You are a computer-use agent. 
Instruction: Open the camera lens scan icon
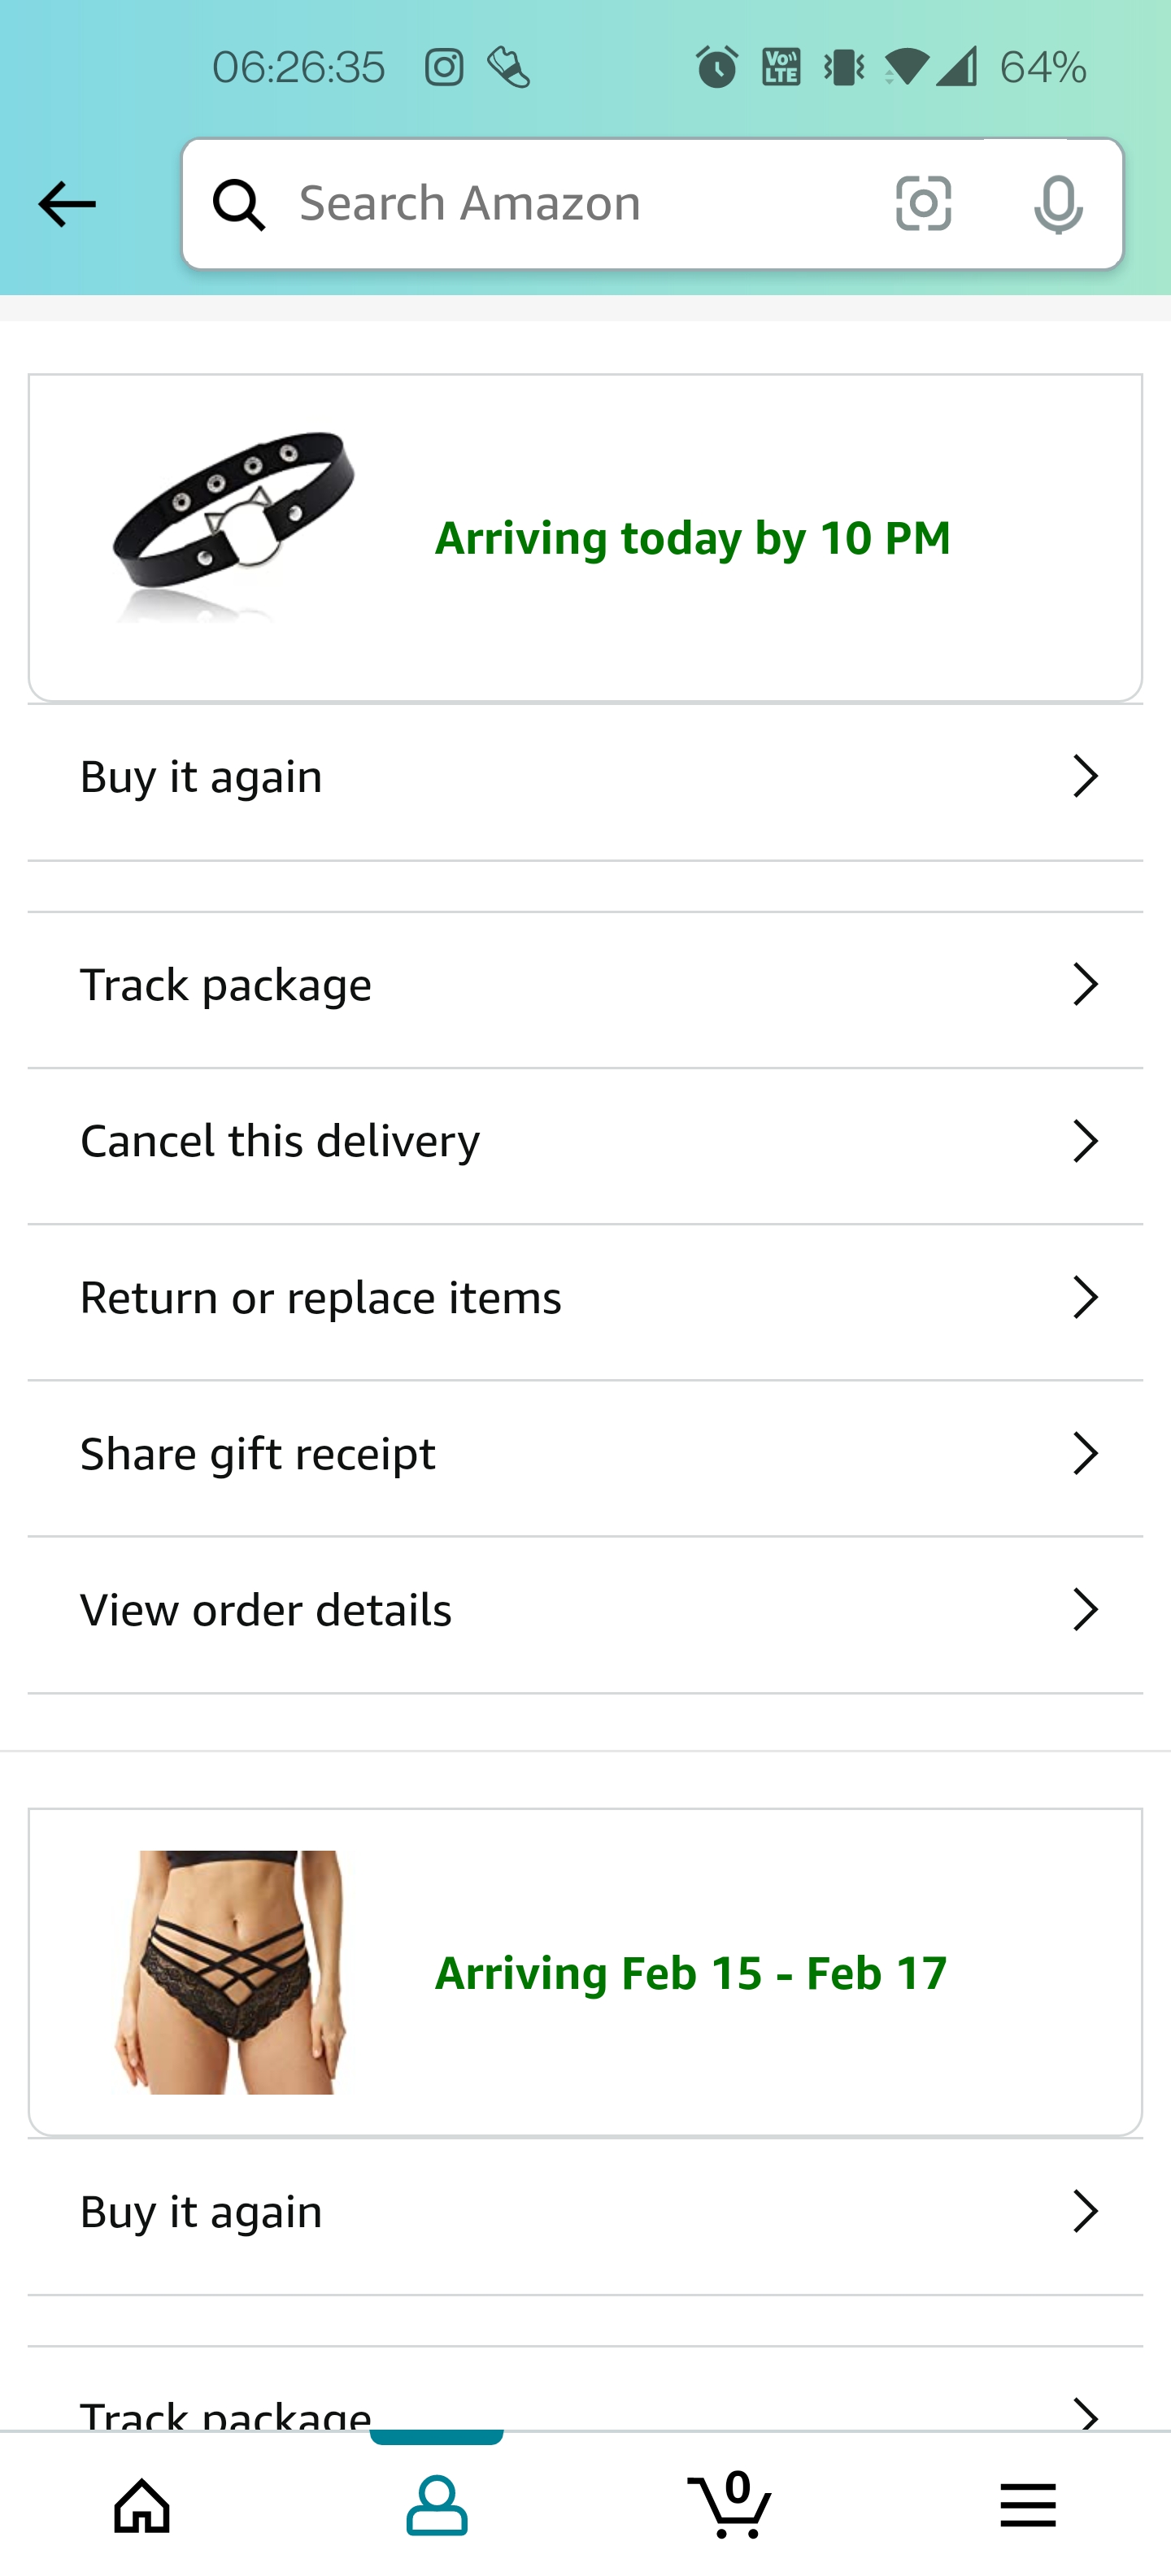pyautogui.click(x=923, y=204)
